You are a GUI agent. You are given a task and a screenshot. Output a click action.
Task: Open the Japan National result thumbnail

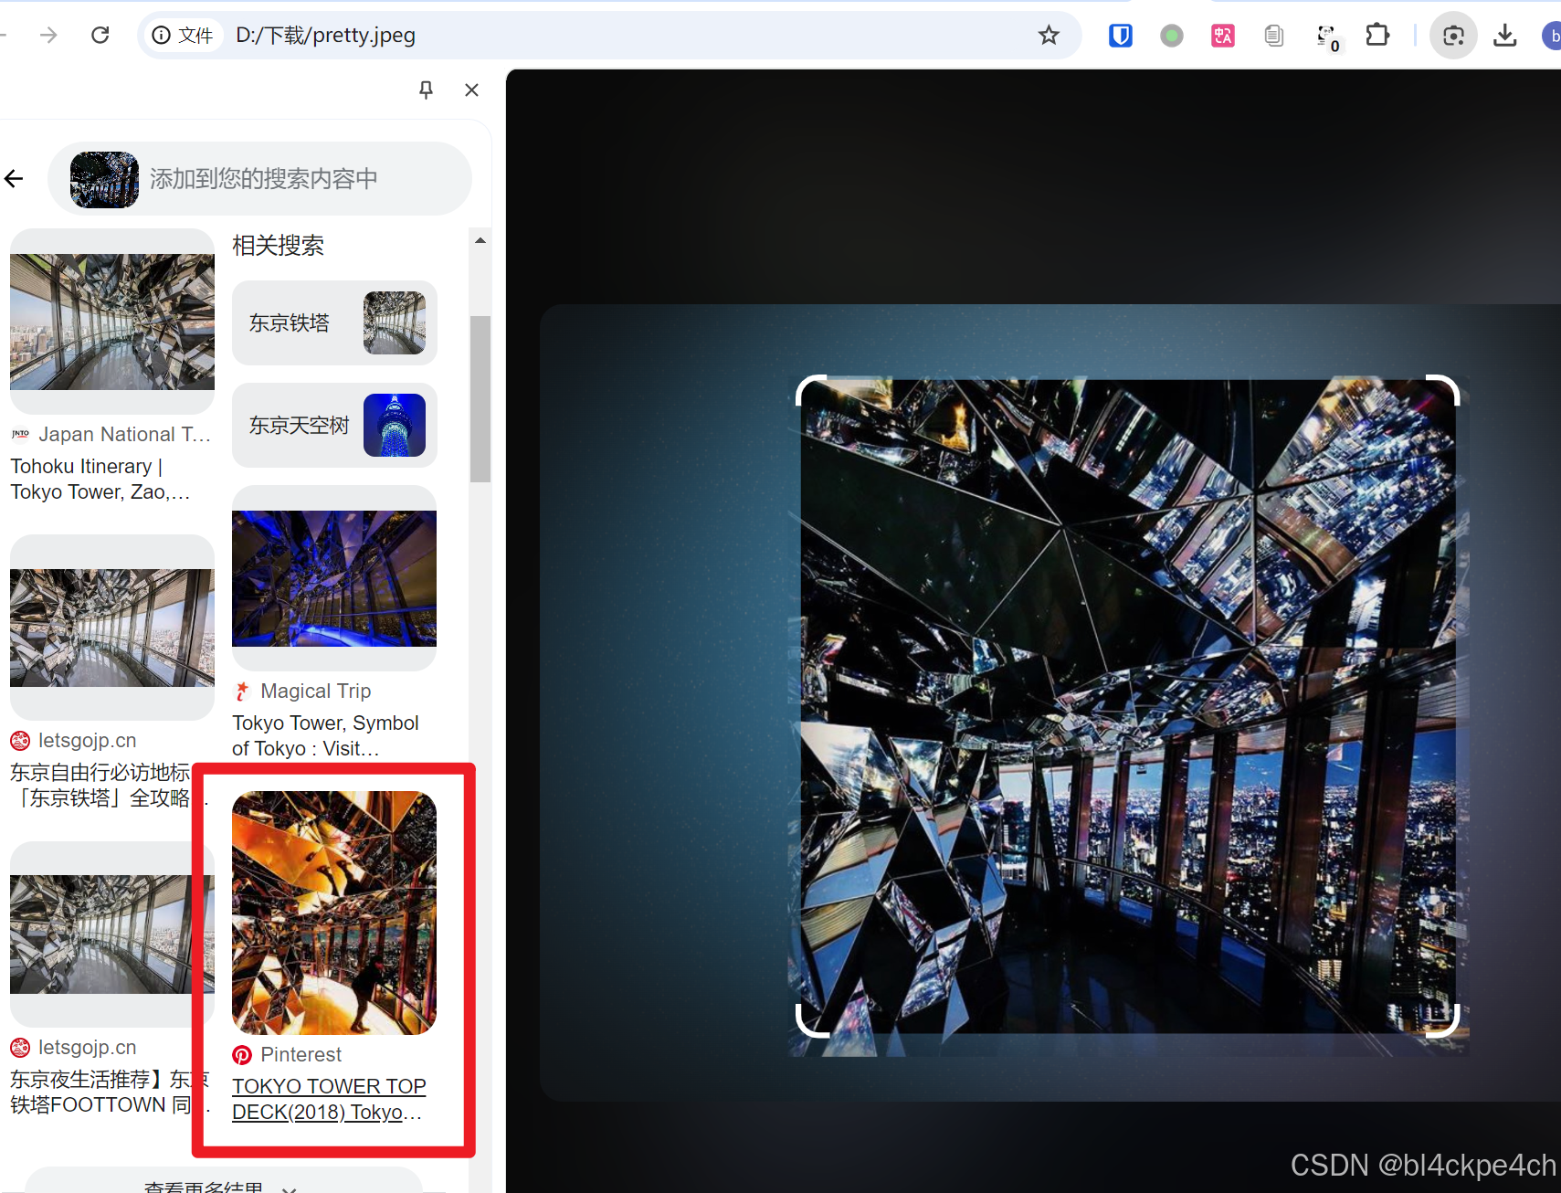pyautogui.click(x=112, y=322)
